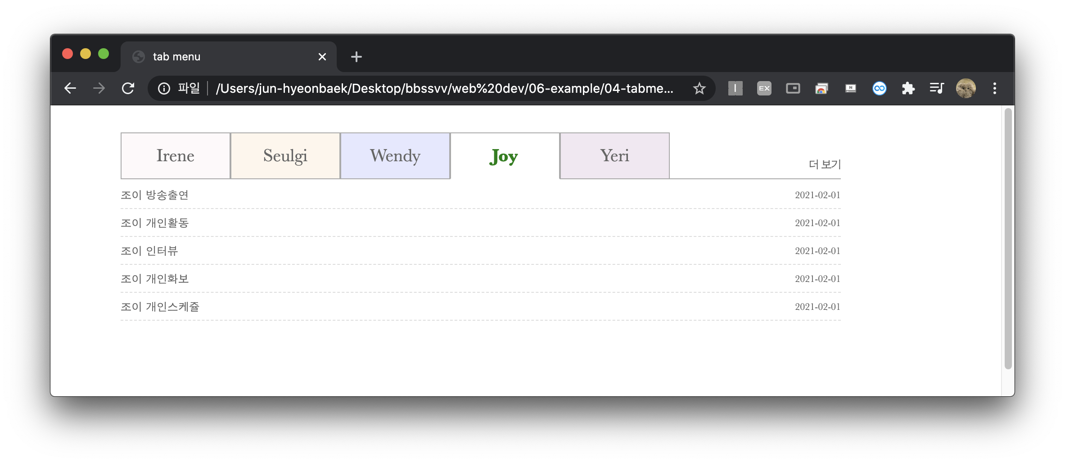Select the 'tab menu' browser tab
1065x463 pixels.
tap(229, 57)
